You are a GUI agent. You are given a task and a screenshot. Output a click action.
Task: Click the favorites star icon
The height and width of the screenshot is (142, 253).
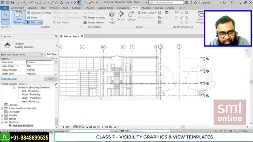pos(195,2)
